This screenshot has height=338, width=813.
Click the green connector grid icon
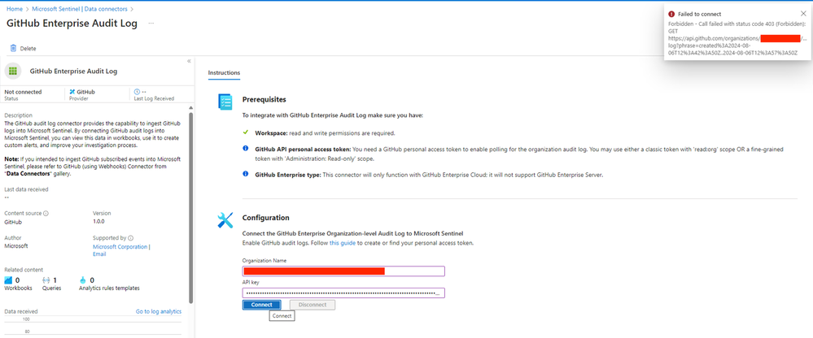(12, 71)
